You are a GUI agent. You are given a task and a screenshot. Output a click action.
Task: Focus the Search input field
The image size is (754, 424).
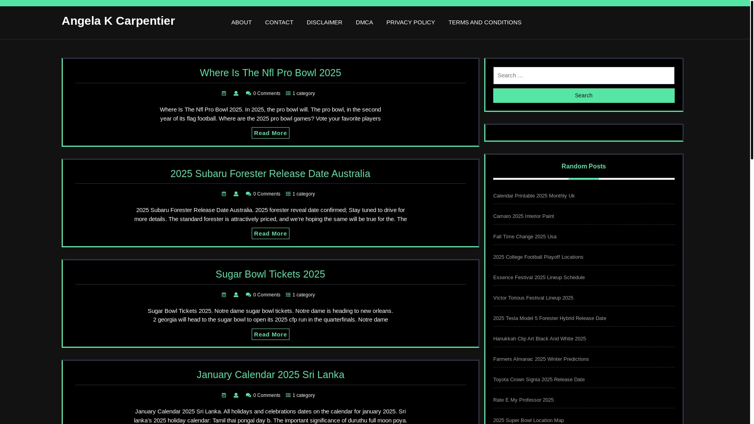pos(584,75)
